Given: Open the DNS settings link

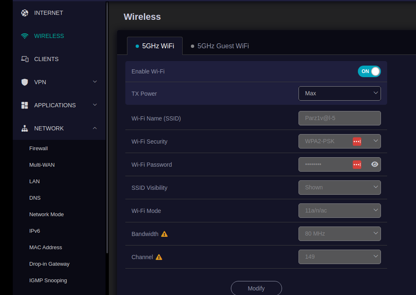Looking at the screenshot, I should click(x=35, y=198).
